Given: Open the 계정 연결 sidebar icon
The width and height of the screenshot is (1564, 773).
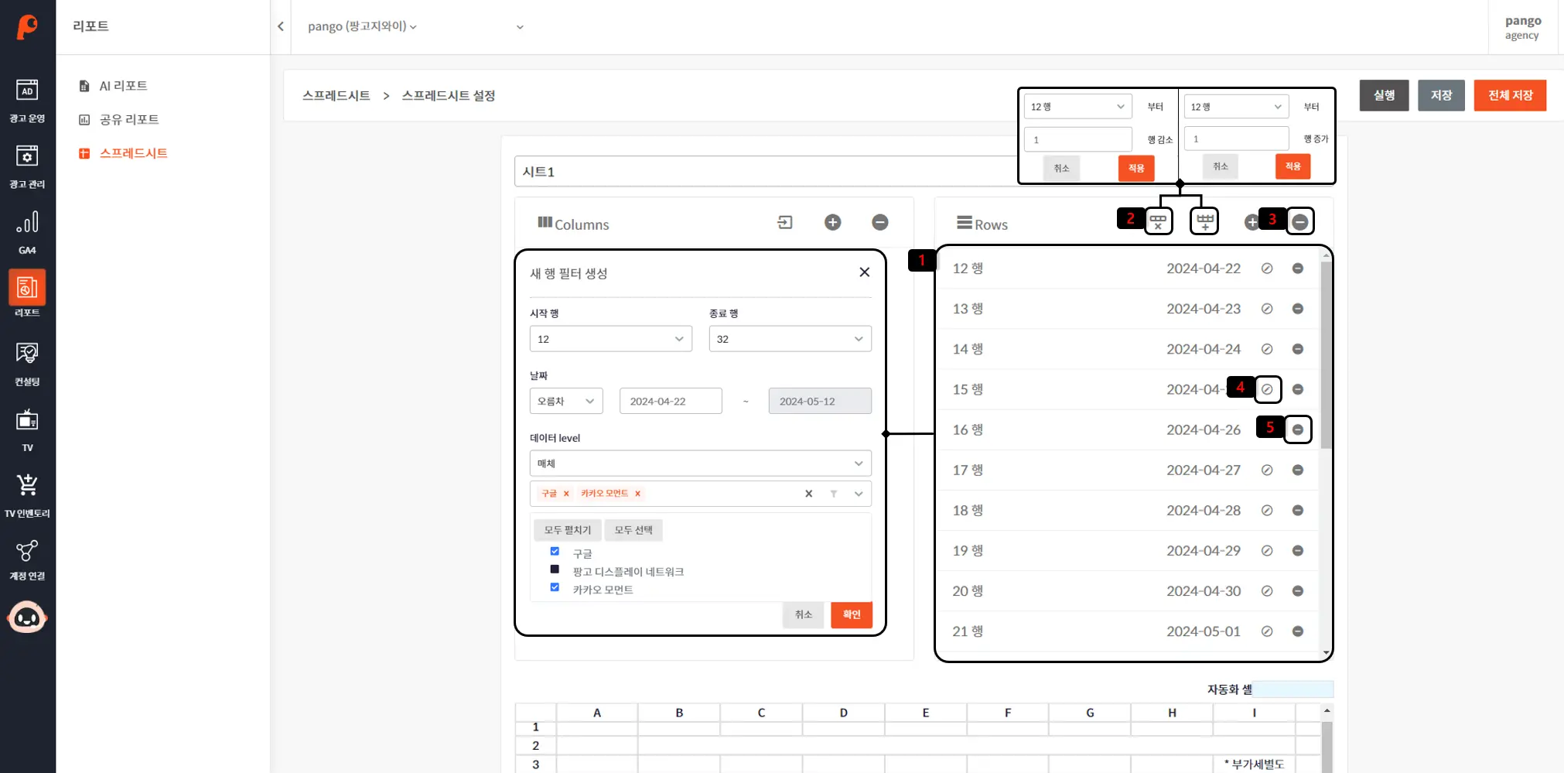Looking at the screenshot, I should (x=27, y=552).
